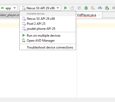Close the VidPlayer.java editor tab

pyautogui.click(x=99, y=15)
